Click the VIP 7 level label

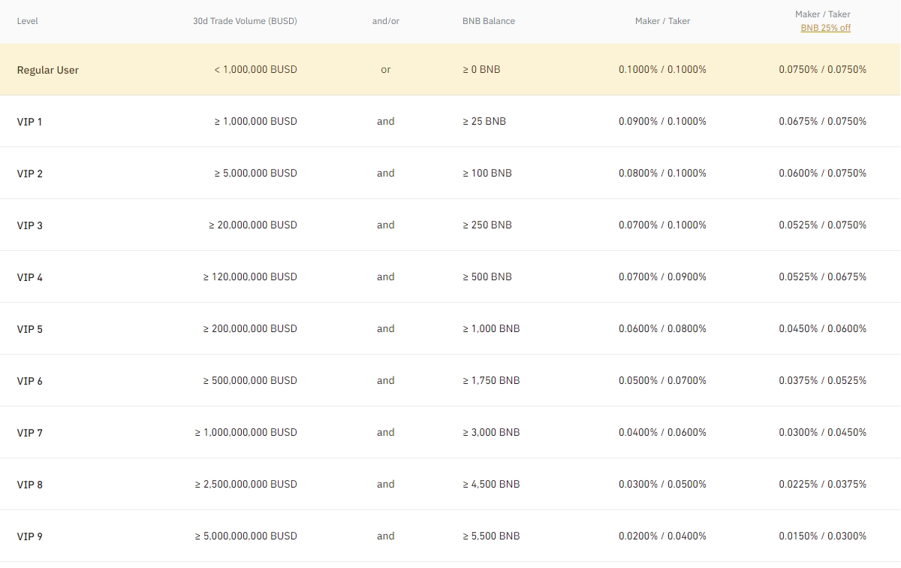30,433
